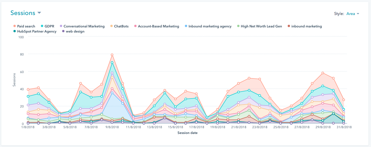Toggle the Conversational Marketing legend series
The height and width of the screenshot is (147, 371).
point(82,26)
